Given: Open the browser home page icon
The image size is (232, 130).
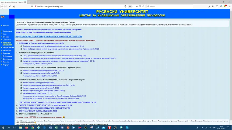Looking at the screenshot, I should [14, 6].
